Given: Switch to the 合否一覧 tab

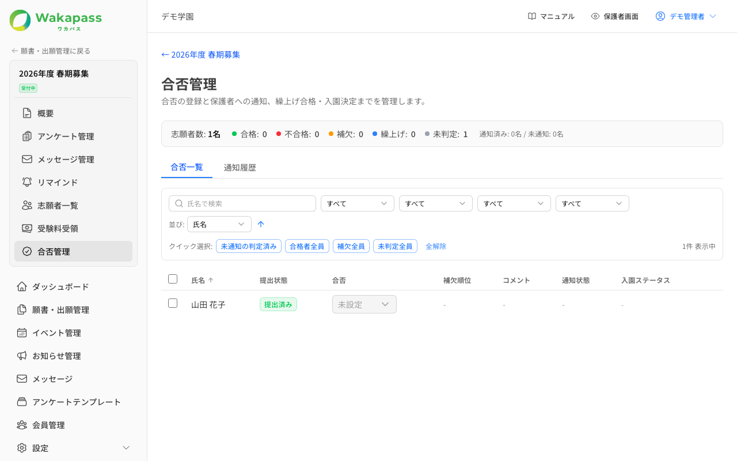Looking at the screenshot, I should tap(187, 167).
